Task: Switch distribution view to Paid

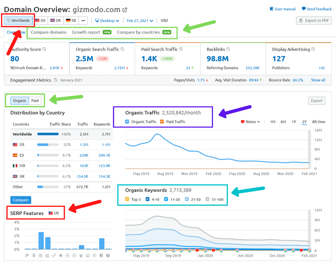Action: (35, 100)
